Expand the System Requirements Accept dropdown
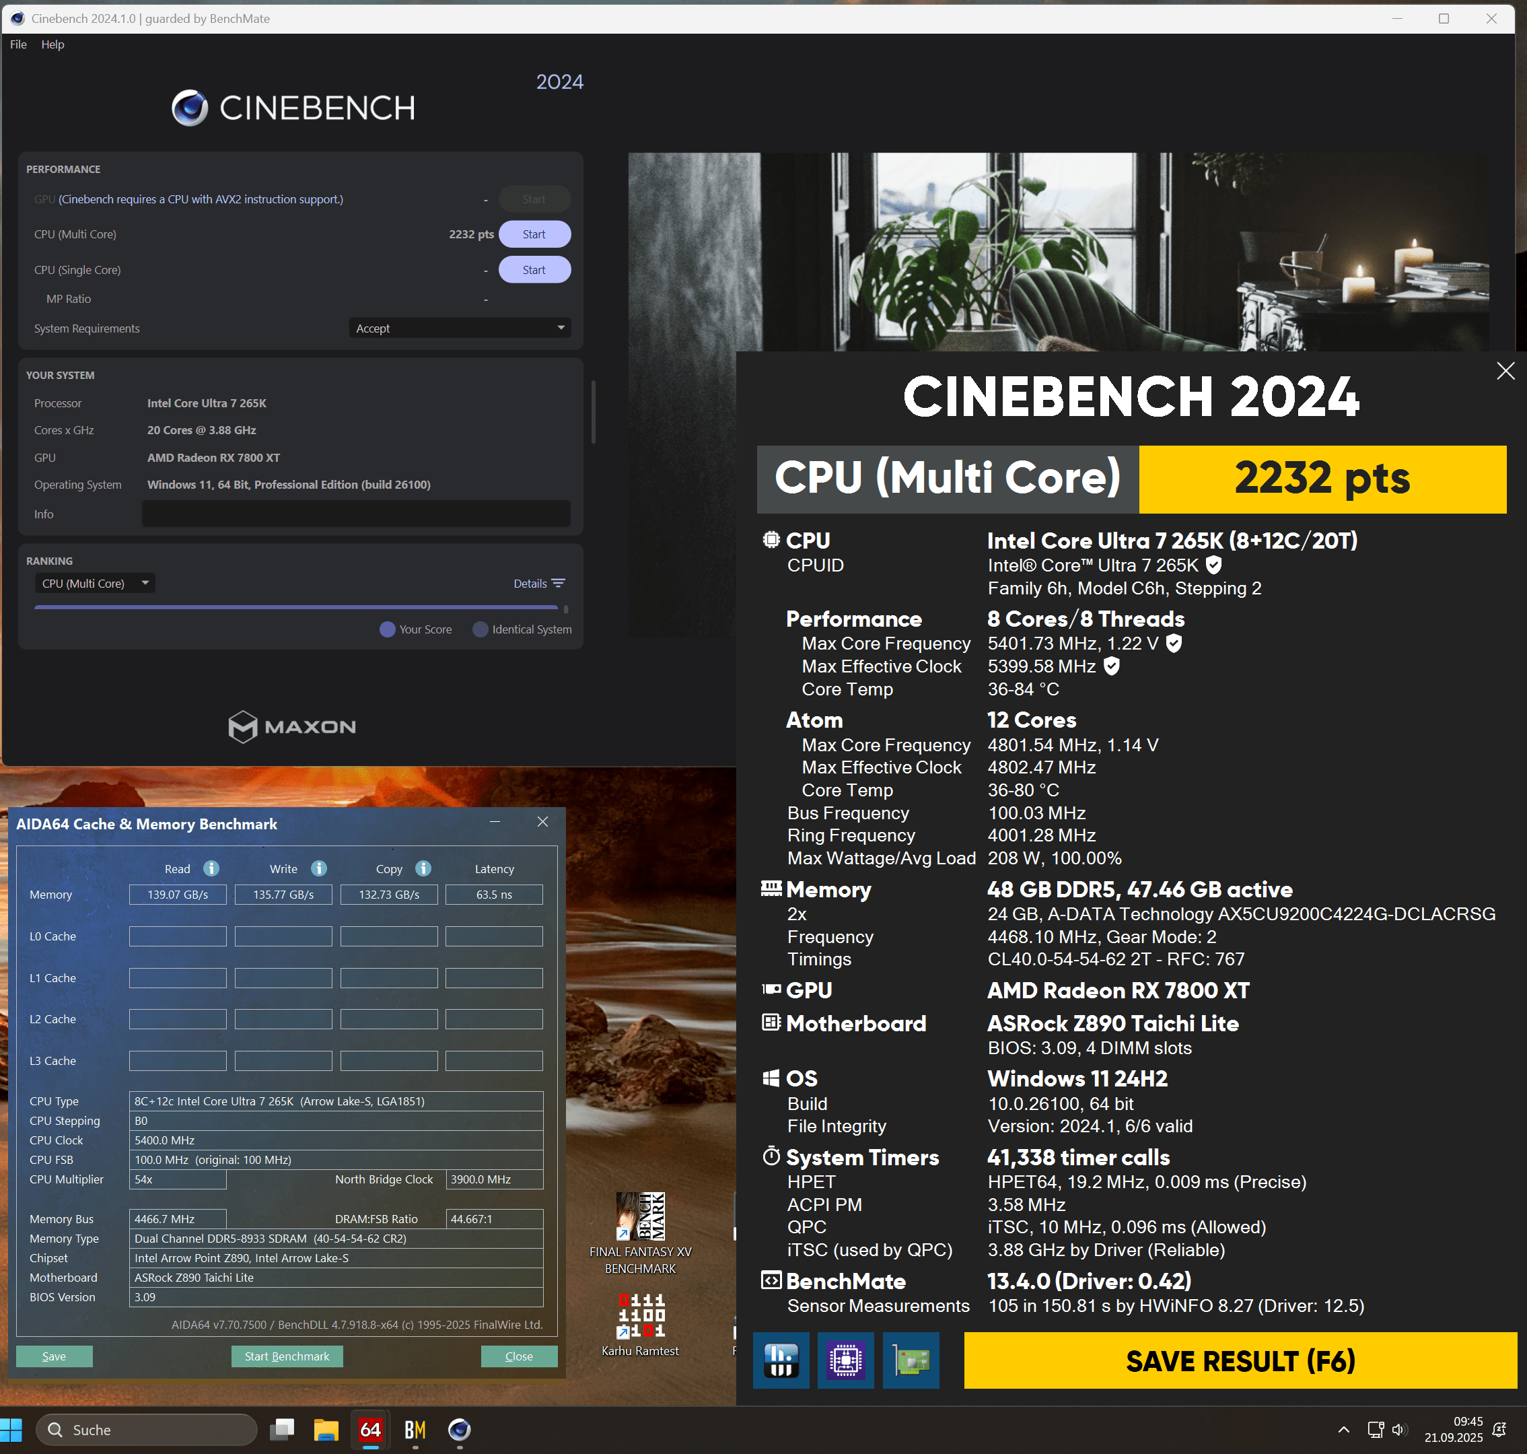The image size is (1527, 1454). 460,328
